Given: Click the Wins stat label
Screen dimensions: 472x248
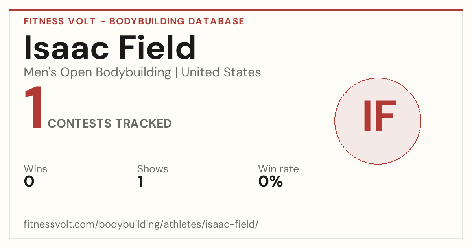Looking at the screenshot, I should [x=35, y=169].
